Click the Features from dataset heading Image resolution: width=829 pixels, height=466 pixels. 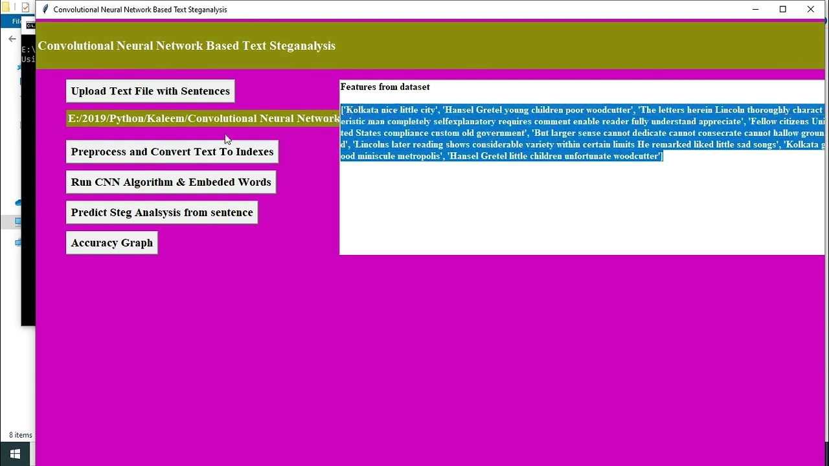385,87
